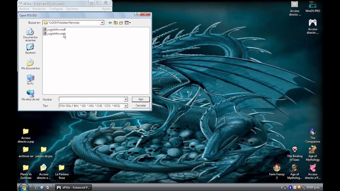The width and height of the screenshot is (340, 191).
Task: Select the yugiohfm.mds file
Action: [x=54, y=34]
